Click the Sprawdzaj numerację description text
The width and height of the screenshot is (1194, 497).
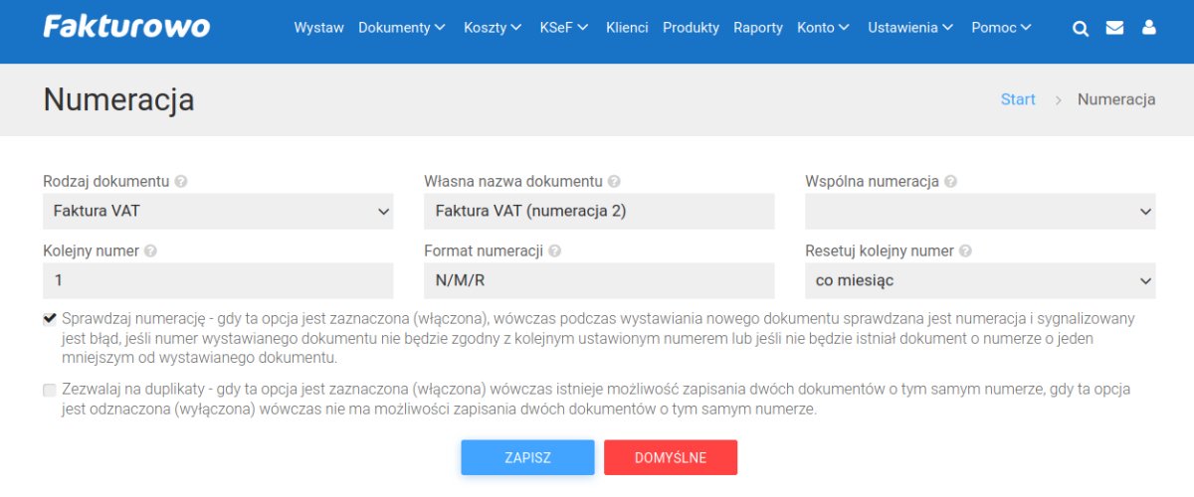click(x=598, y=338)
